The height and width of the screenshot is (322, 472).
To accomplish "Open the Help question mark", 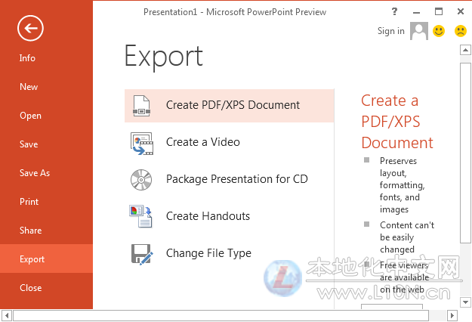I will 395,12.
